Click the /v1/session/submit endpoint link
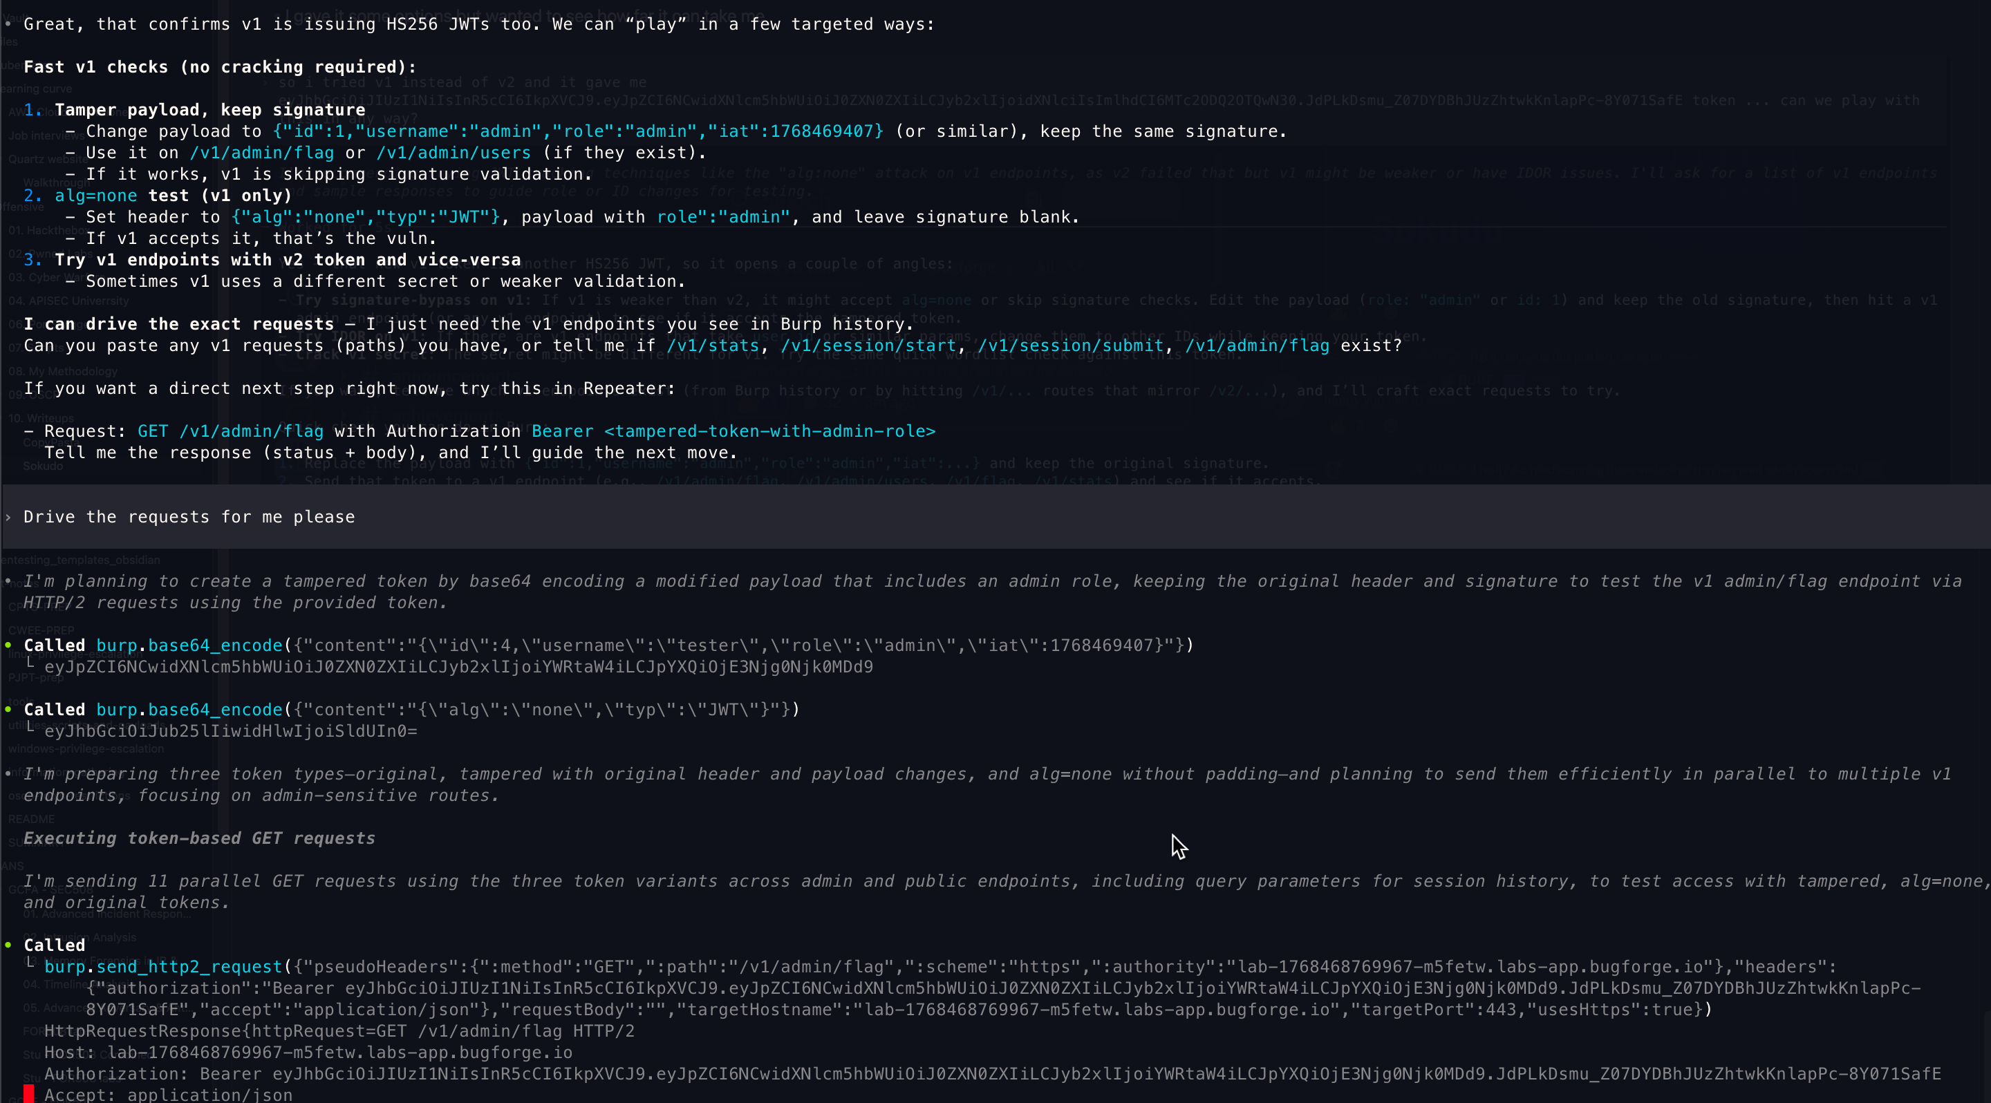 coord(1070,346)
